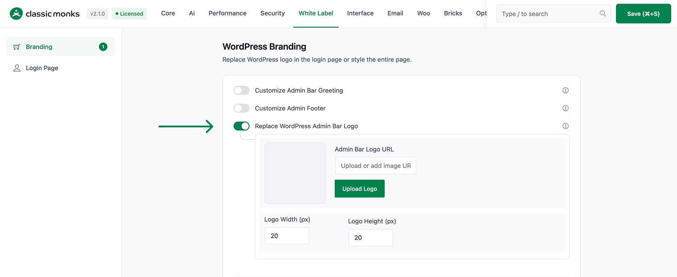This screenshot has height=277, width=677.
Task: Open info icon for Replace WordPress Admin Bar Logo
Action: click(x=566, y=126)
